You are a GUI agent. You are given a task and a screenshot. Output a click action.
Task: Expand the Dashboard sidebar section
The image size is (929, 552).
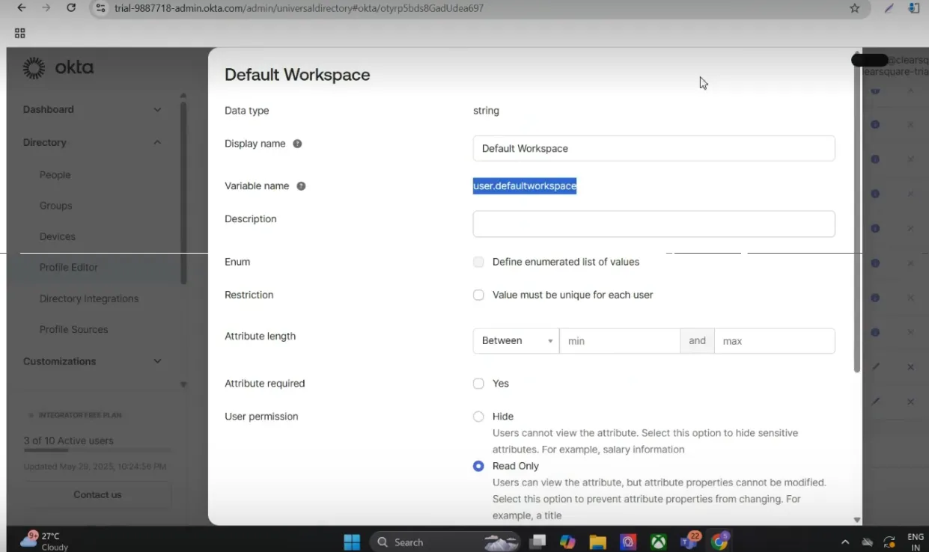[92, 109]
